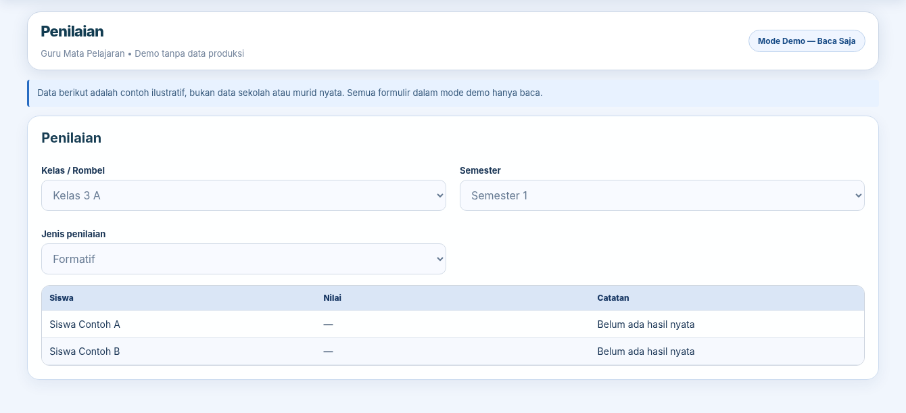
Task: Click the Nilai column header
Action: pyautogui.click(x=452, y=298)
